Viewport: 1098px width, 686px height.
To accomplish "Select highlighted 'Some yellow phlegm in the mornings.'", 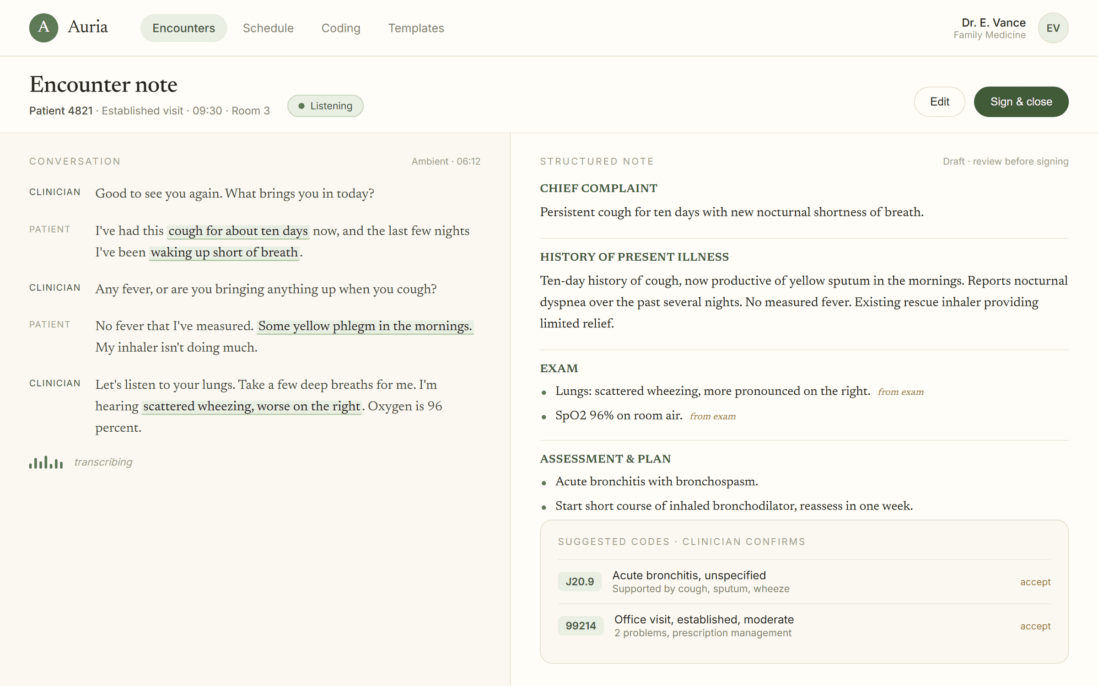I will click(x=365, y=326).
